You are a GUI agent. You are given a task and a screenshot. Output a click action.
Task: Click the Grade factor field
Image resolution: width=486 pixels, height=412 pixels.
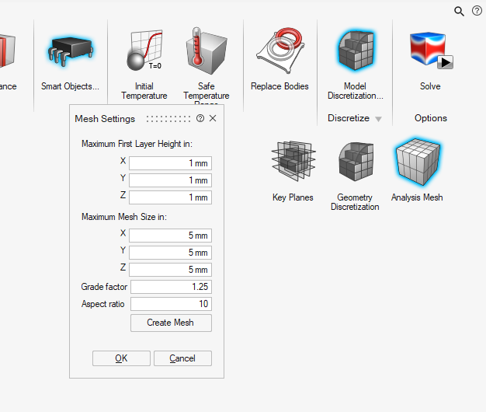click(x=171, y=287)
